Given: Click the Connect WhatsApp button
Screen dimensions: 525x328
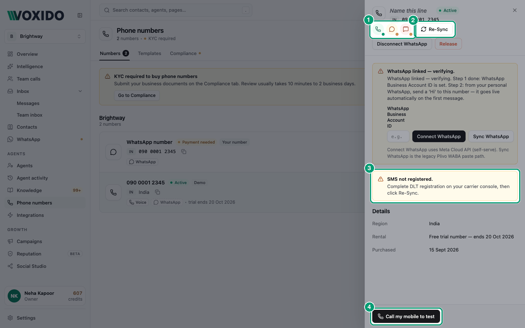Looking at the screenshot, I should coord(439,136).
